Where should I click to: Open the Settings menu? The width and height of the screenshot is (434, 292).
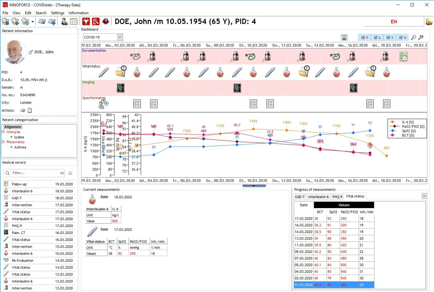point(58,13)
